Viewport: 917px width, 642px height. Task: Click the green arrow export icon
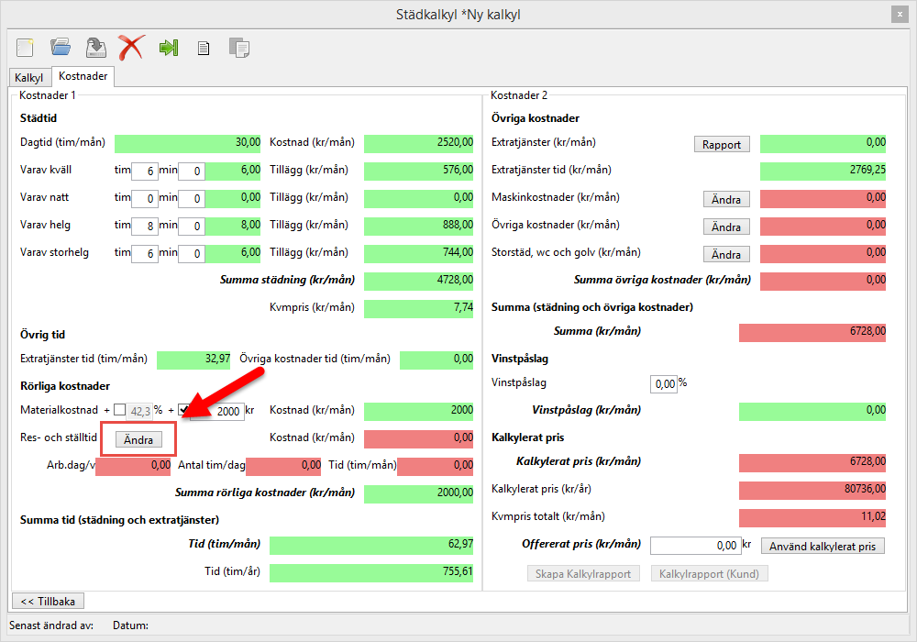(168, 48)
